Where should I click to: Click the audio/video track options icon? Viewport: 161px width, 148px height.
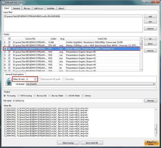click(9, 82)
